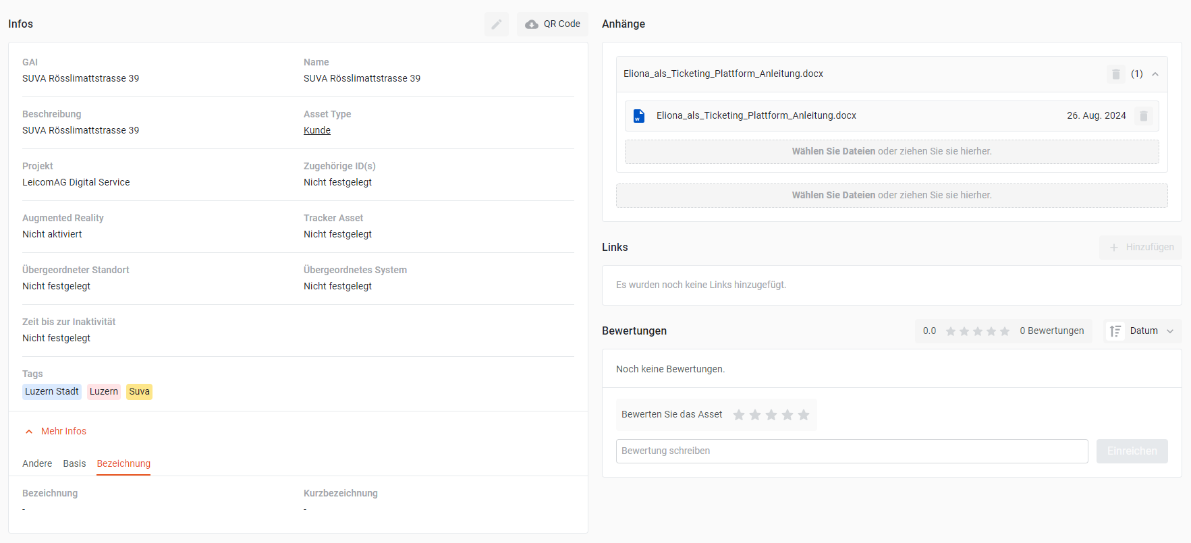Click the Hinzufügen button for Links
The image size is (1191, 543).
(1141, 248)
